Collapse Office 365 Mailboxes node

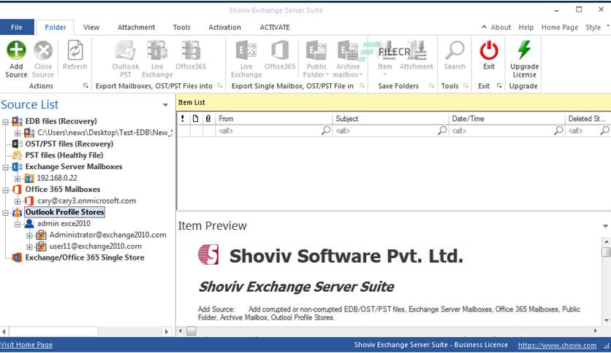pos(5,190)
